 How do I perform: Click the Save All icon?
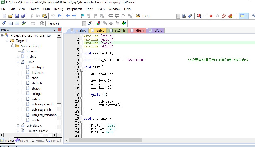(x=23, y=16)
